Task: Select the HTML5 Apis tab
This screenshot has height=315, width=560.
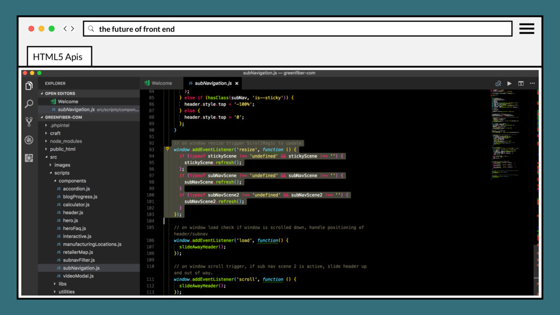Action: [59, 56]
